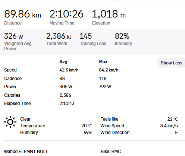Click the Bike: BMC gear text
This screenshot has width=185, height=156.
click(111, 152)
